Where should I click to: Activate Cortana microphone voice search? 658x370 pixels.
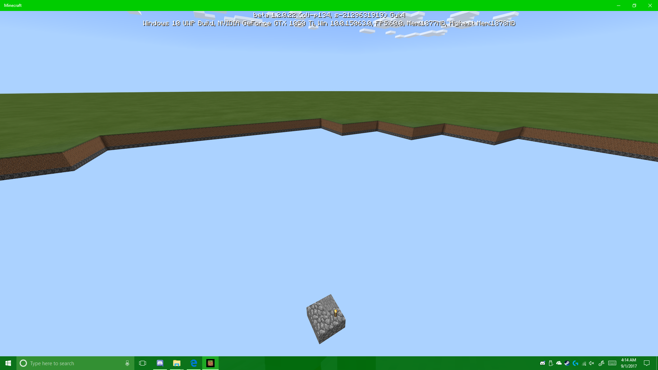[x=127, y=363]
